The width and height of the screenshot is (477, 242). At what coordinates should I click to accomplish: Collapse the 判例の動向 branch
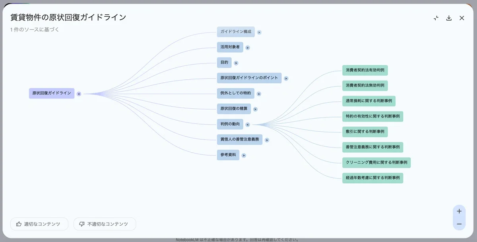(247, 125)
